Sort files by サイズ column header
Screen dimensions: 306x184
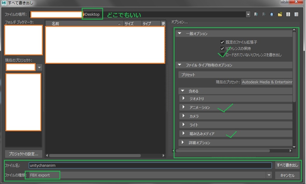pos(133,24)
